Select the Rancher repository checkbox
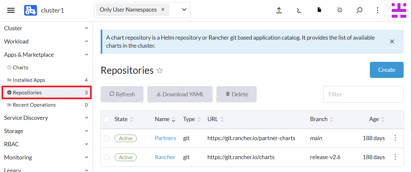Image resolution: width=412 pixels, height=172 pixels. coord(107,158)
